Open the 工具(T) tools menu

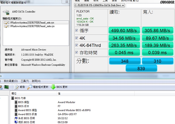click(x=25, y=81)
